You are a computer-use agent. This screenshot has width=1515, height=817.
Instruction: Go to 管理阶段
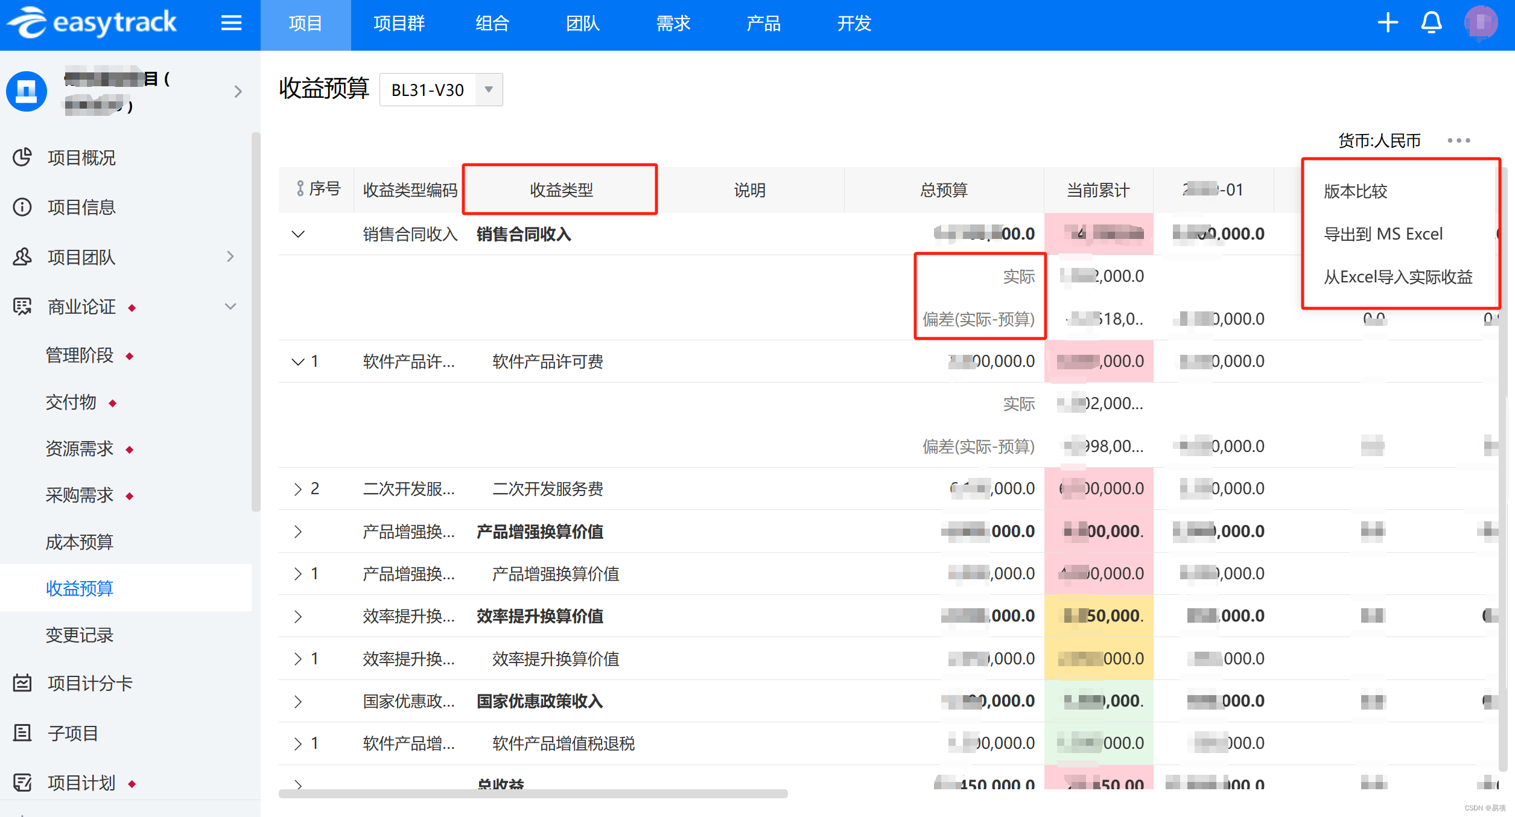80,355
